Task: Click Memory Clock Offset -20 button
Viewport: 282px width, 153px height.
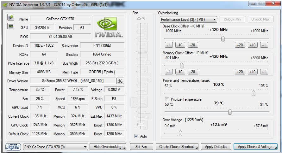Action: point(193,72)
